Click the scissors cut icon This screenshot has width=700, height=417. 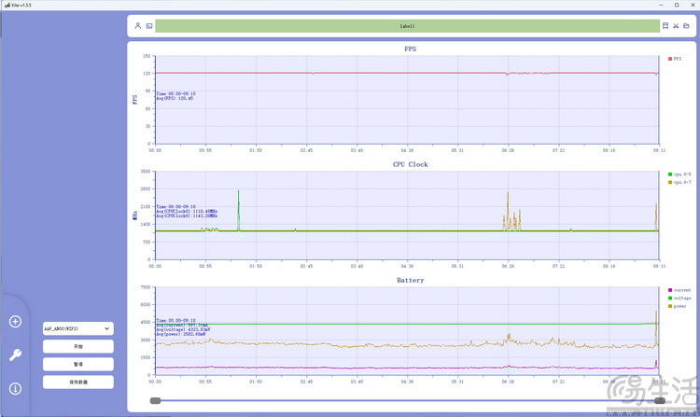click(677, 26)
